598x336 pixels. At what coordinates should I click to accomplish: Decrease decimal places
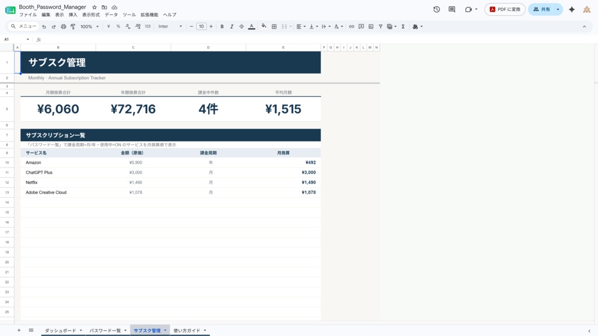pos(128,27)
